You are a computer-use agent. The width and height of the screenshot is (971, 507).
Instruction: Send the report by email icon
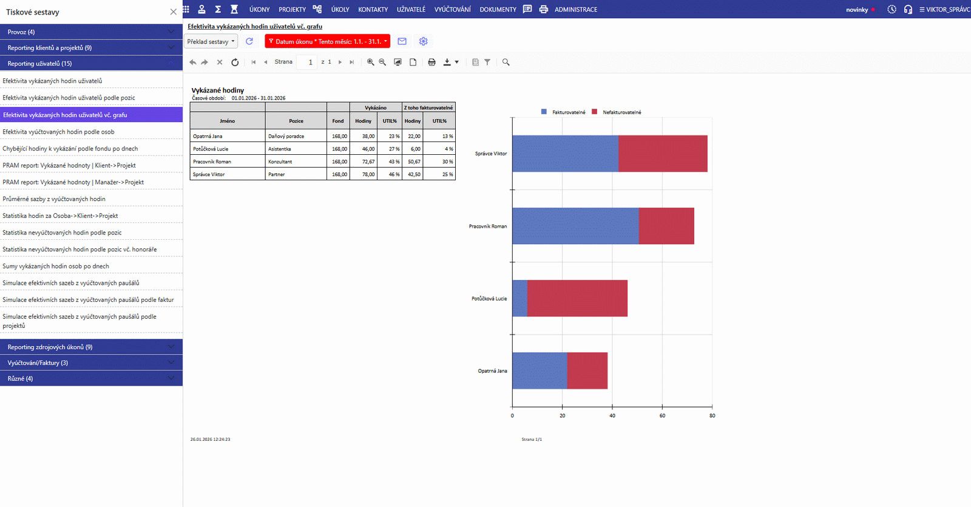point(402,41)
